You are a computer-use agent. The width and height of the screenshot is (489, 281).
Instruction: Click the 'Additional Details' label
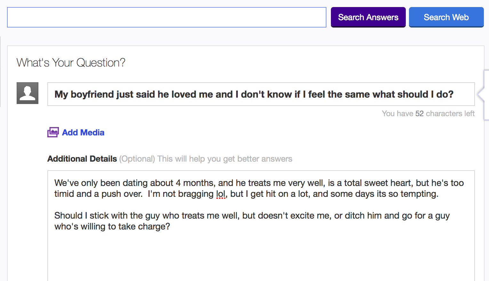click(82, 159)
